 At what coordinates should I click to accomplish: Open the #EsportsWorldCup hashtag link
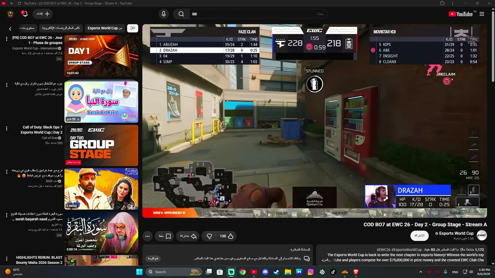[x=406, y=250]
